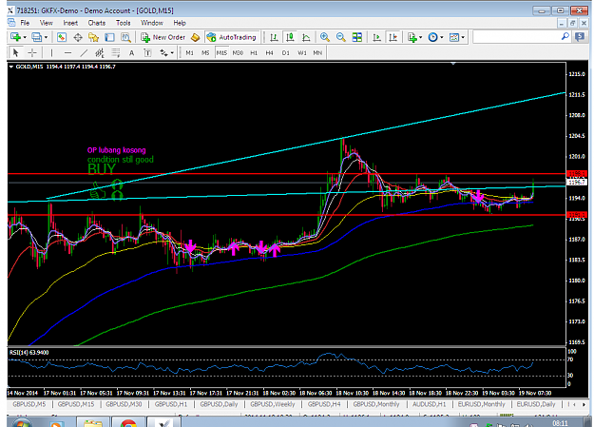594x427 pixels.
Task: Switch to the GBPUSD,H1 chart tab
Action: [x=171, y=404]
